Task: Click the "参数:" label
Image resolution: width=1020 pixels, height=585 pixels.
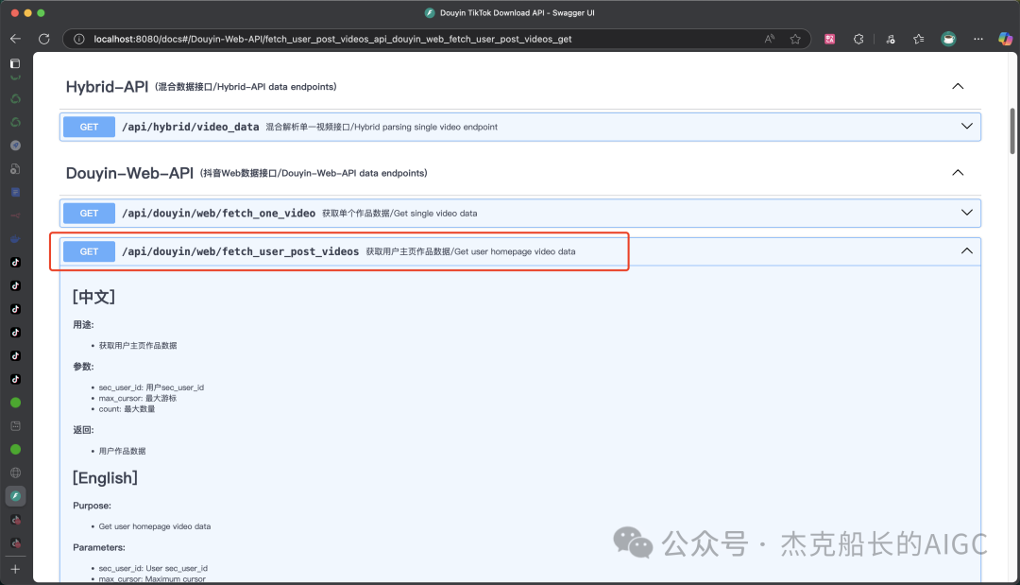Action: 83,367
